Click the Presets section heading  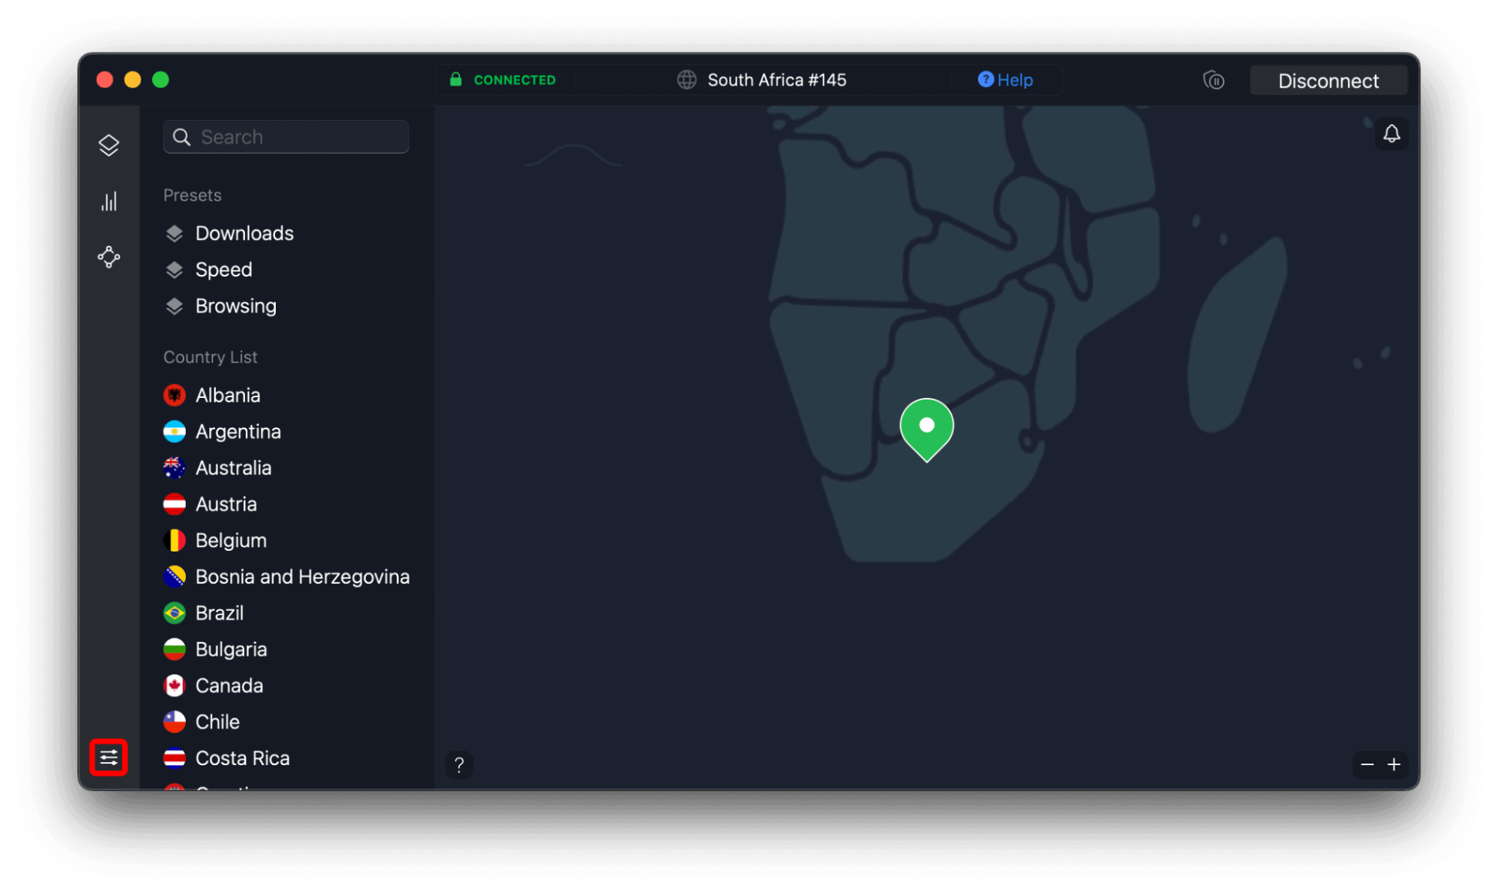pyautogui.click(x=193, y=196)
